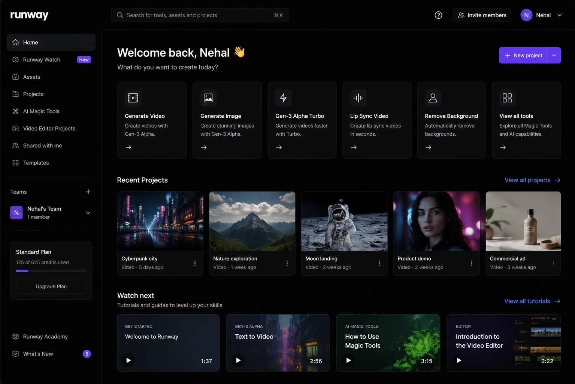Image resolution: width=575 pixels, height=384 pixels.
Task: Click the Remove Background person icon
Action: (433, 98)
